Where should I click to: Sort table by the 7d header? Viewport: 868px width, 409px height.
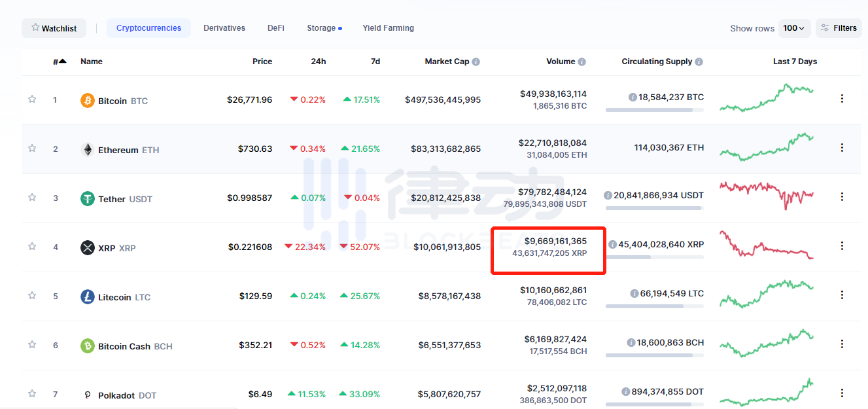tap(375, 62)
